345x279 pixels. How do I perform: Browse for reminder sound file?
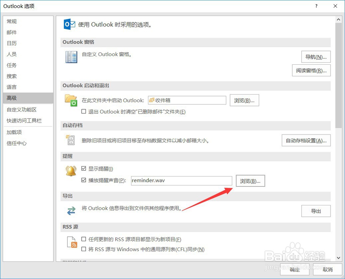(x=250, y=181)
